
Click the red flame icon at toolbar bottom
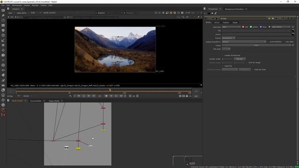point(3,115)
